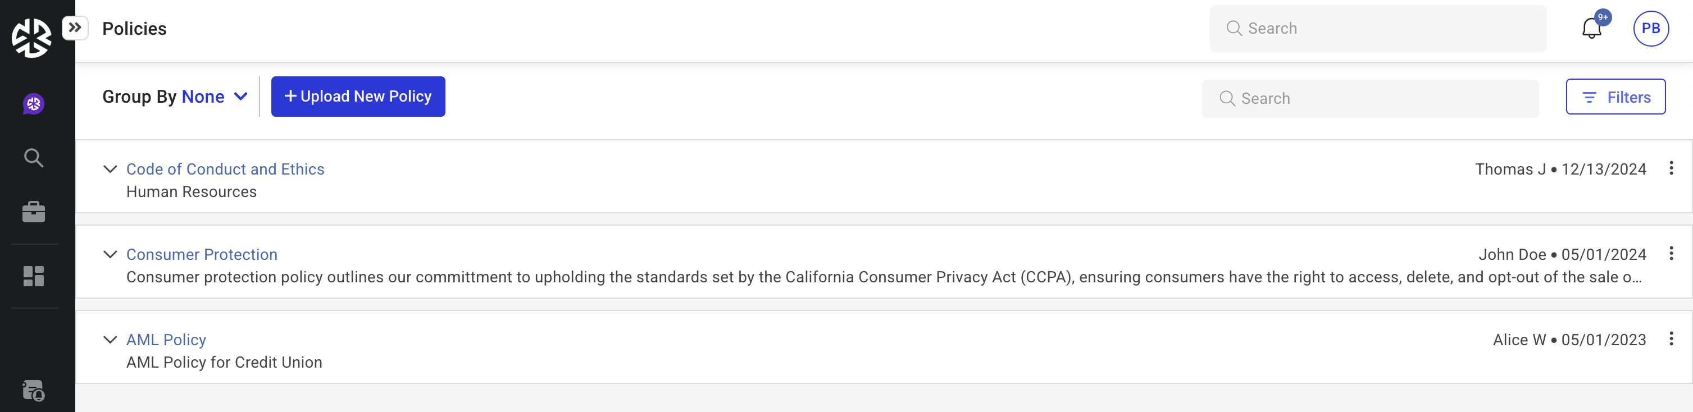Open the search icon in sidebar
Screen dimensions: 1693x412
pos(34,158)
